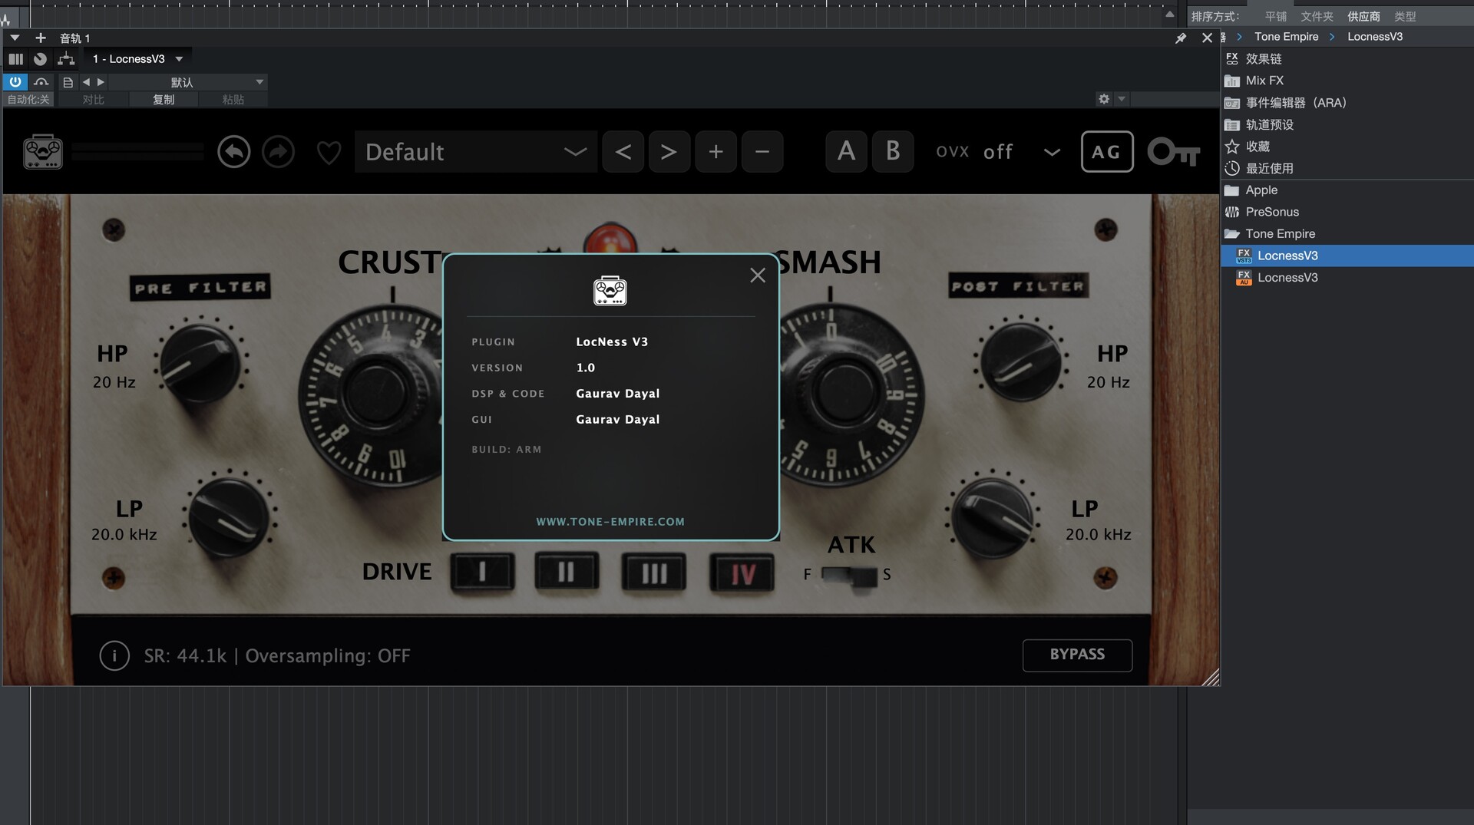Click pre filter LP knob

click(x=230, y=516)
